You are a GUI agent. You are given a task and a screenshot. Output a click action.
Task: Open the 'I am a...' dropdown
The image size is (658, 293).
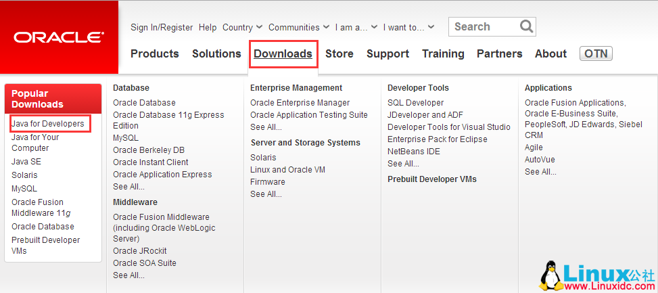coord(356,27)
